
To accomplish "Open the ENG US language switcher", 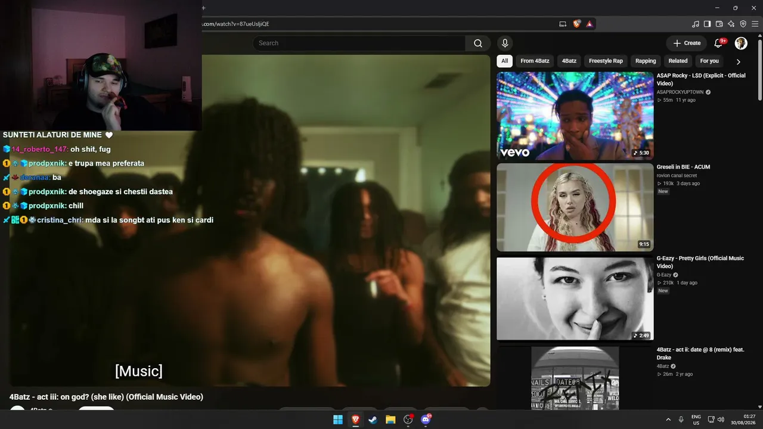I will point(696,419).
